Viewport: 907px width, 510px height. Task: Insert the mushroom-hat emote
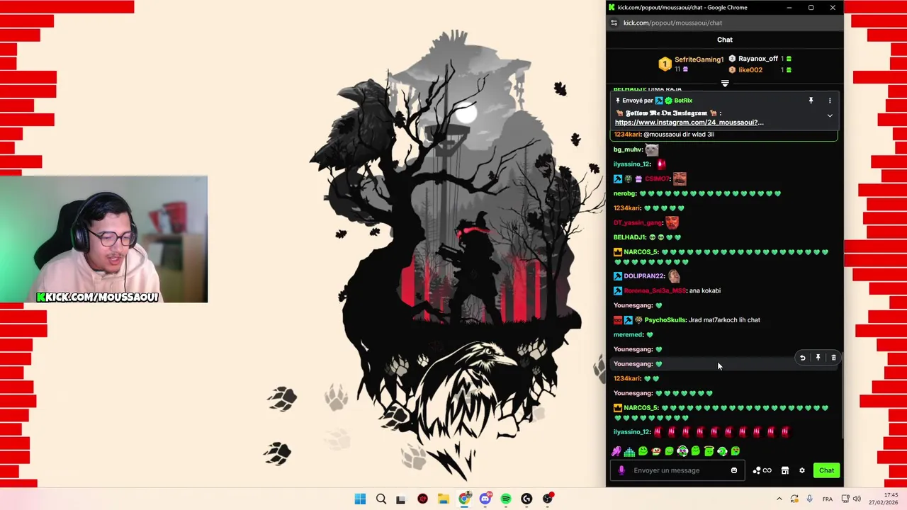[x=656, y=451]
